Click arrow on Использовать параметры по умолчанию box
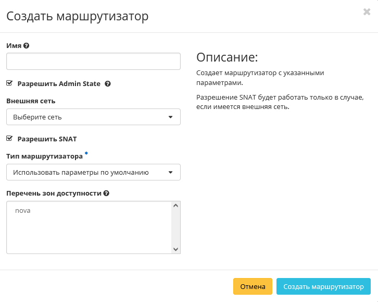Screen dimensions: 378x302 pyautogui.click(x=170, y=172)
